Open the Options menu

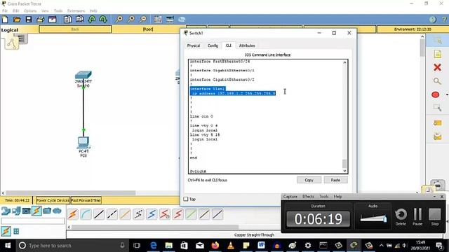coord(30,11)
